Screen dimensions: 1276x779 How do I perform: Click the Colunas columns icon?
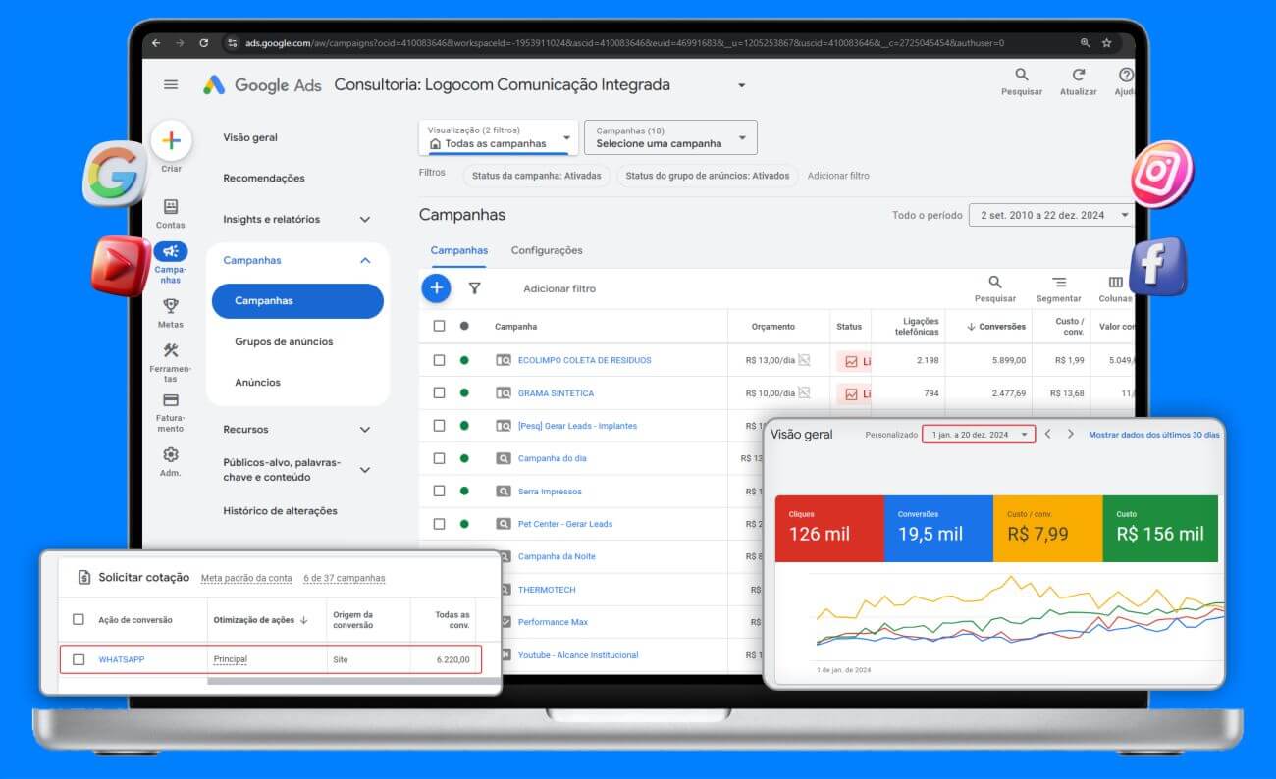tap(1116, 282)
